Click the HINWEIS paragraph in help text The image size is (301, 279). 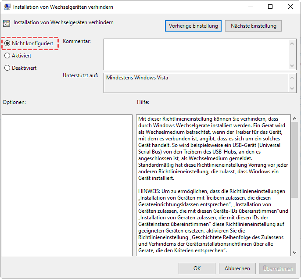tap(213, 221)
